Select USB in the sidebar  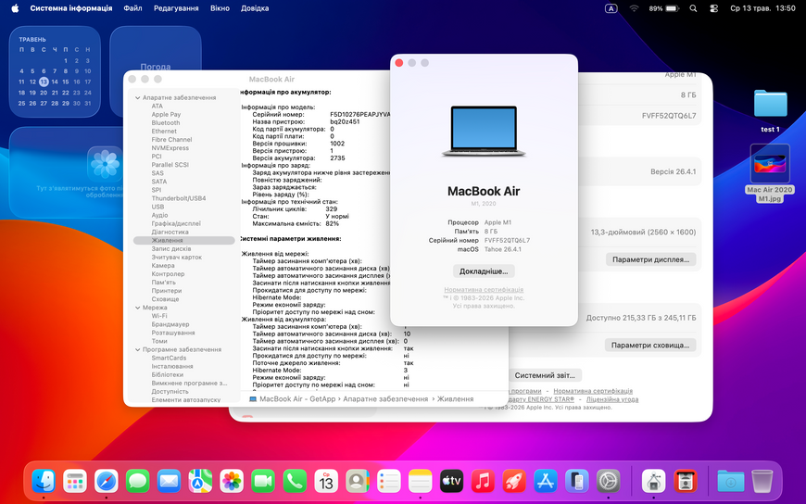coord(157,207)
